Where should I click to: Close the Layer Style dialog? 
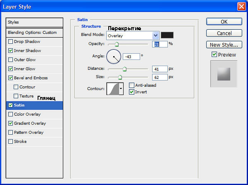tap(241, 7)
